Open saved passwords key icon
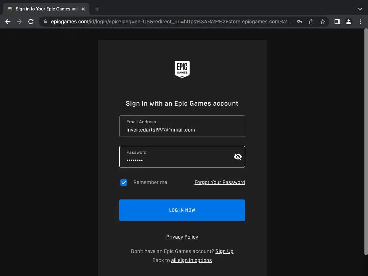Image resolution: width=368 pixels, height=276 pixels. (300, 22)
